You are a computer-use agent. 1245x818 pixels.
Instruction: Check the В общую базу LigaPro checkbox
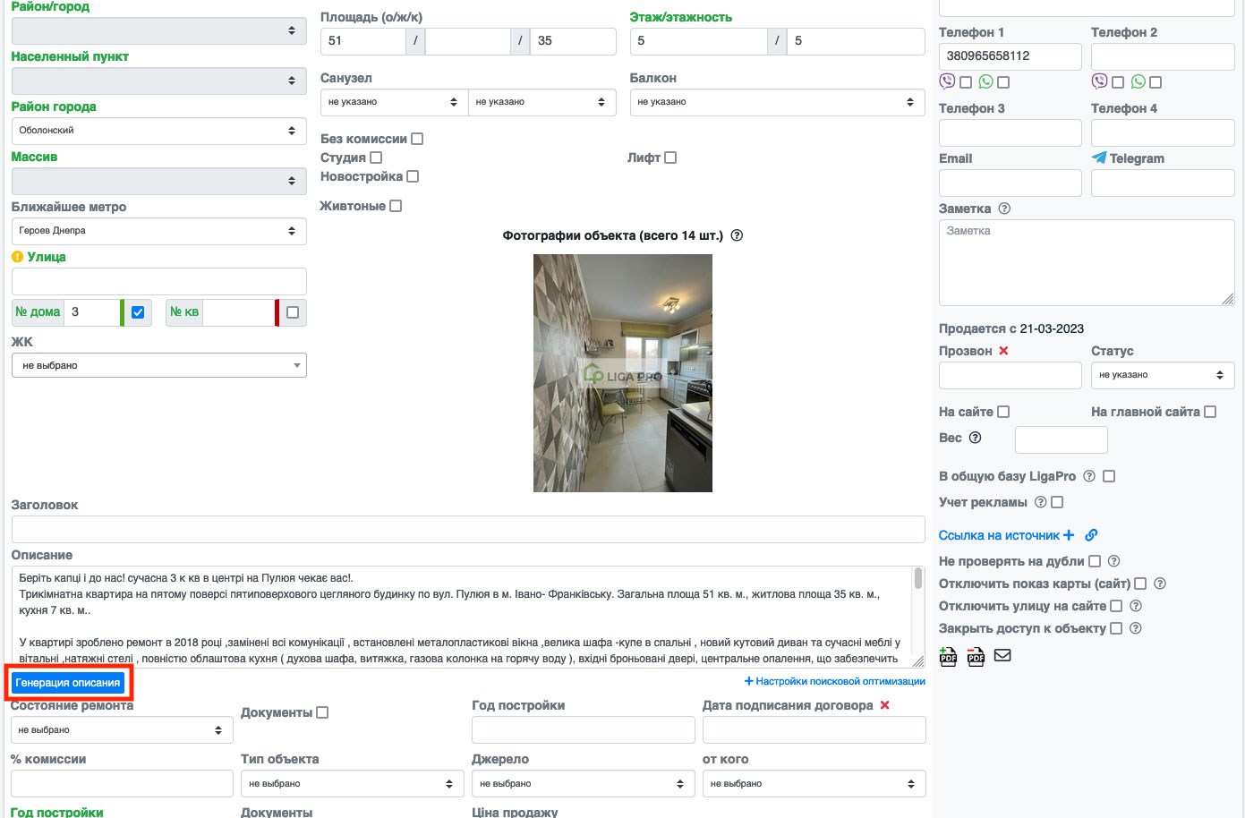pos(1109,476)
